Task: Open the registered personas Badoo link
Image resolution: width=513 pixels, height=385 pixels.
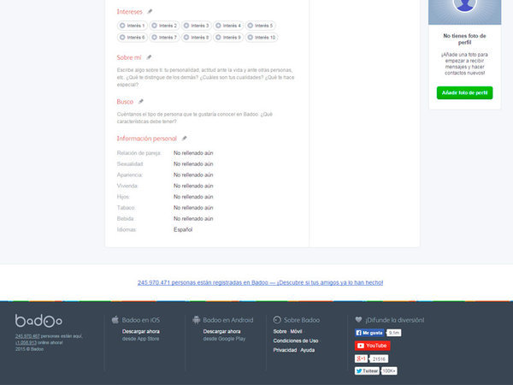Action: [260, 282]
